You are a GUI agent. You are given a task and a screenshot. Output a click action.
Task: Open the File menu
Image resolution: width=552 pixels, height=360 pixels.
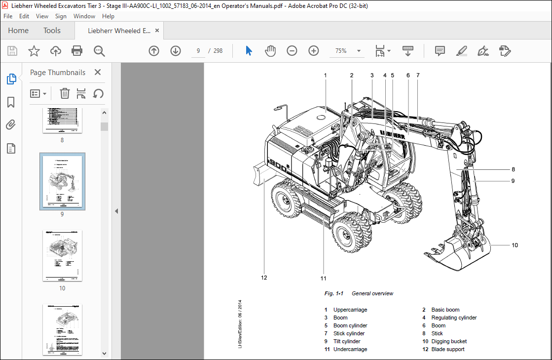point(8,16)
